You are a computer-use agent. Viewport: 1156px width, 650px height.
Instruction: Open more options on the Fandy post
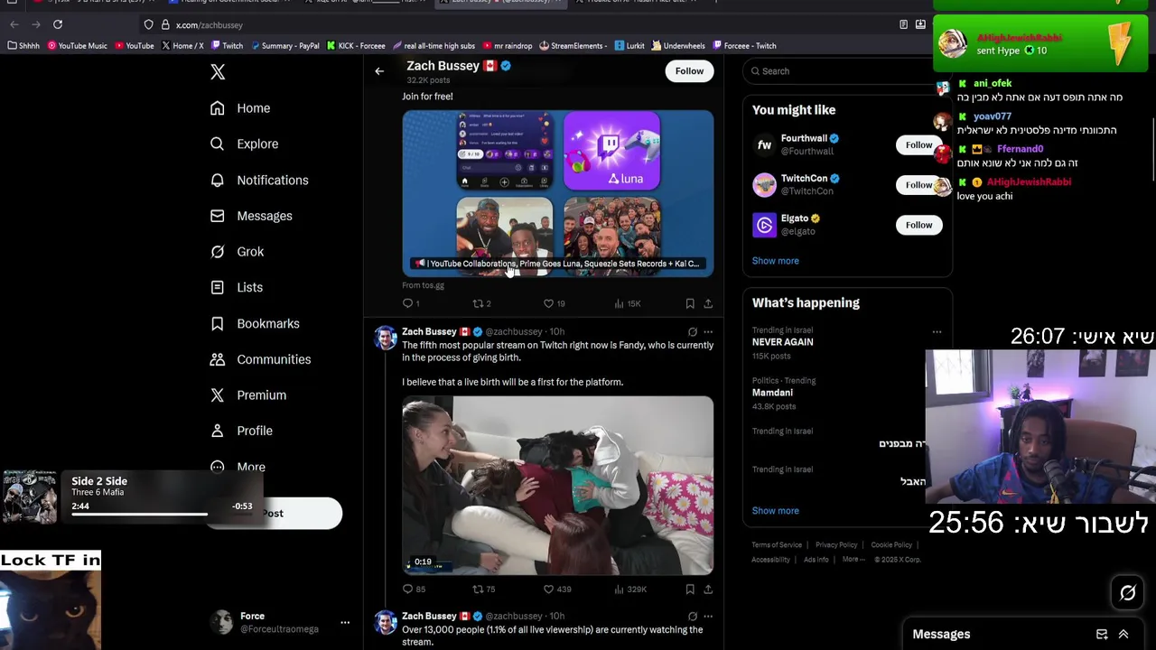point(708,331)
